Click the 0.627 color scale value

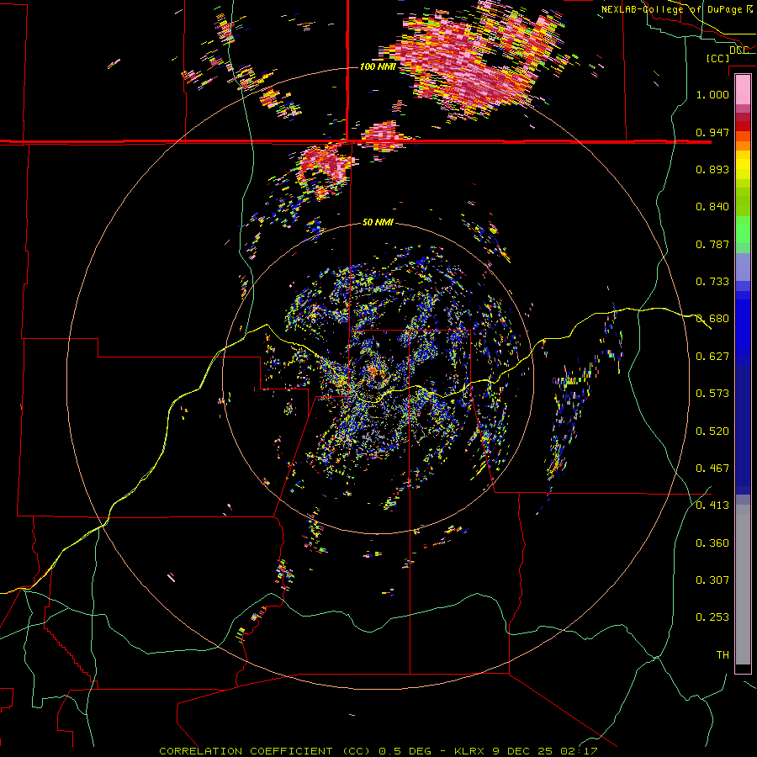[712, 357]
